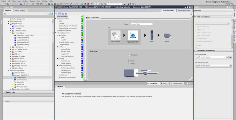This screenshot has height=120, width=236.
Task: Expand the Measuring input folder
Action: point(13,87)
